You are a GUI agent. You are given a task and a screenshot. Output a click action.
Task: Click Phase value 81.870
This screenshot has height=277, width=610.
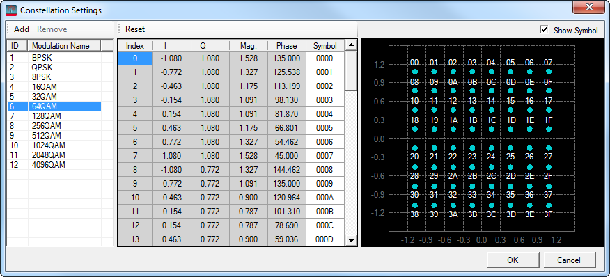[287, 114]
